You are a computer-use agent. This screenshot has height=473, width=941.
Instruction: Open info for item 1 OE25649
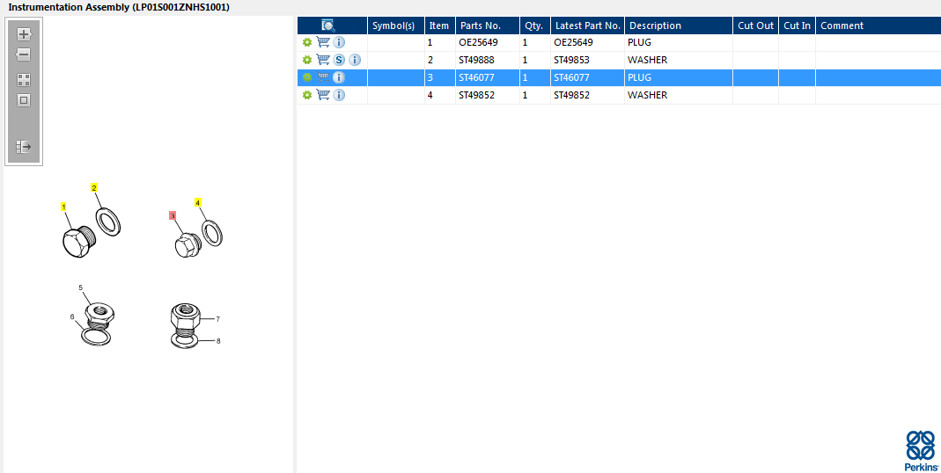pyautogui.click(x=339, y=42)
